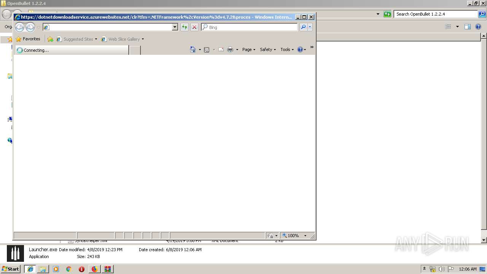Open Windows Explorer folder taskbar icon

43,269
